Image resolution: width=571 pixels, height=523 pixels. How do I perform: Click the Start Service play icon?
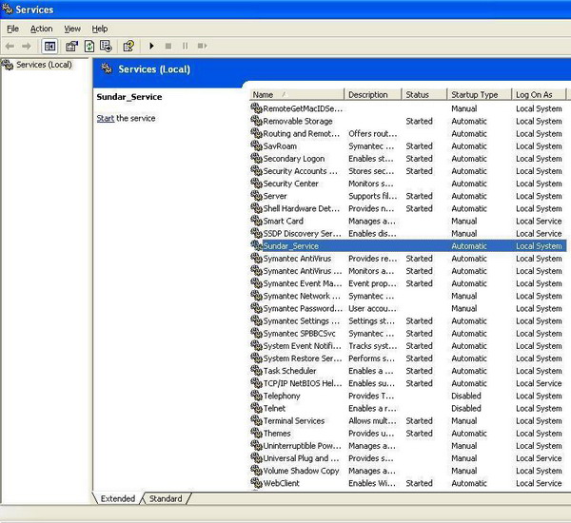(151, 46)
